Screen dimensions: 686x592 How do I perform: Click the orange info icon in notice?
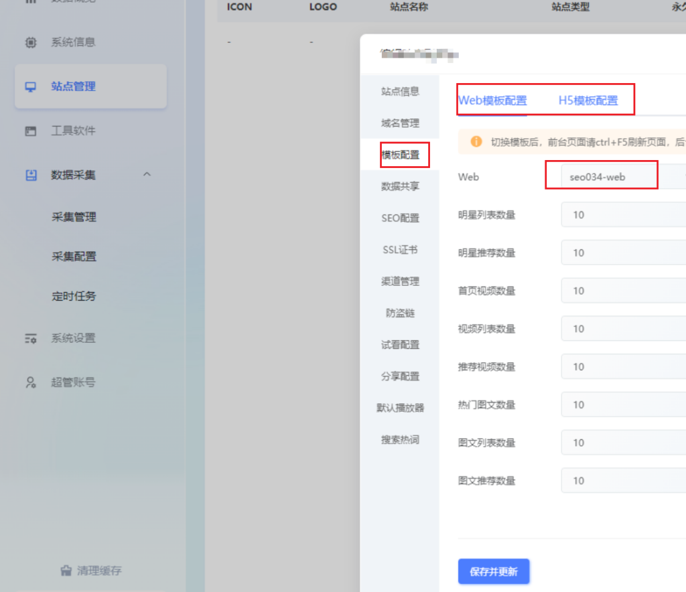pos(476,142)
